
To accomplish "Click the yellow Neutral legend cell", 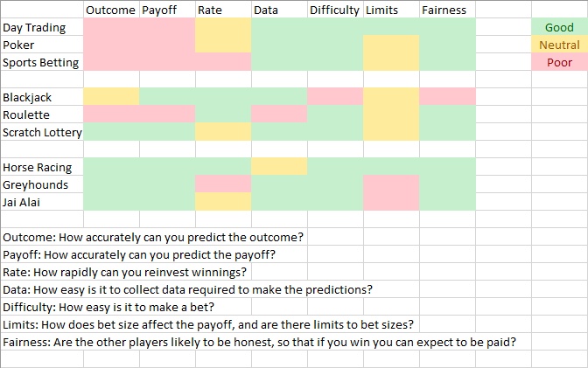I will pos(559,45).
